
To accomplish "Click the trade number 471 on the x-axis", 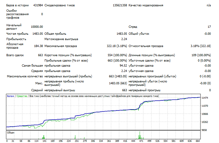I will click(x=141, y=141).
